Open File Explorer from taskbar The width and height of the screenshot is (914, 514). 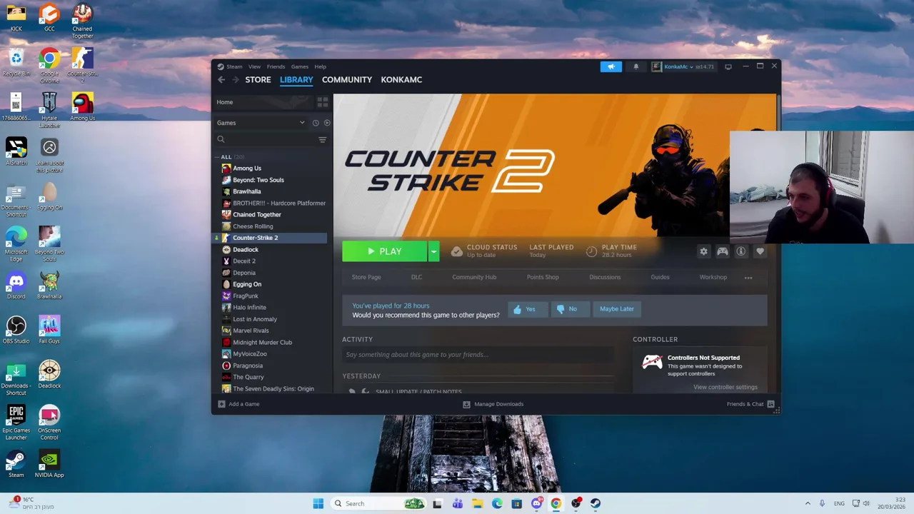(x=477, y=503)
